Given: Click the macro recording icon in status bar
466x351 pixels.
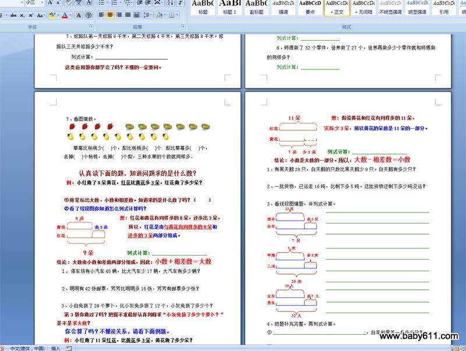Looking at the screenshot, I should pos(69,348).
